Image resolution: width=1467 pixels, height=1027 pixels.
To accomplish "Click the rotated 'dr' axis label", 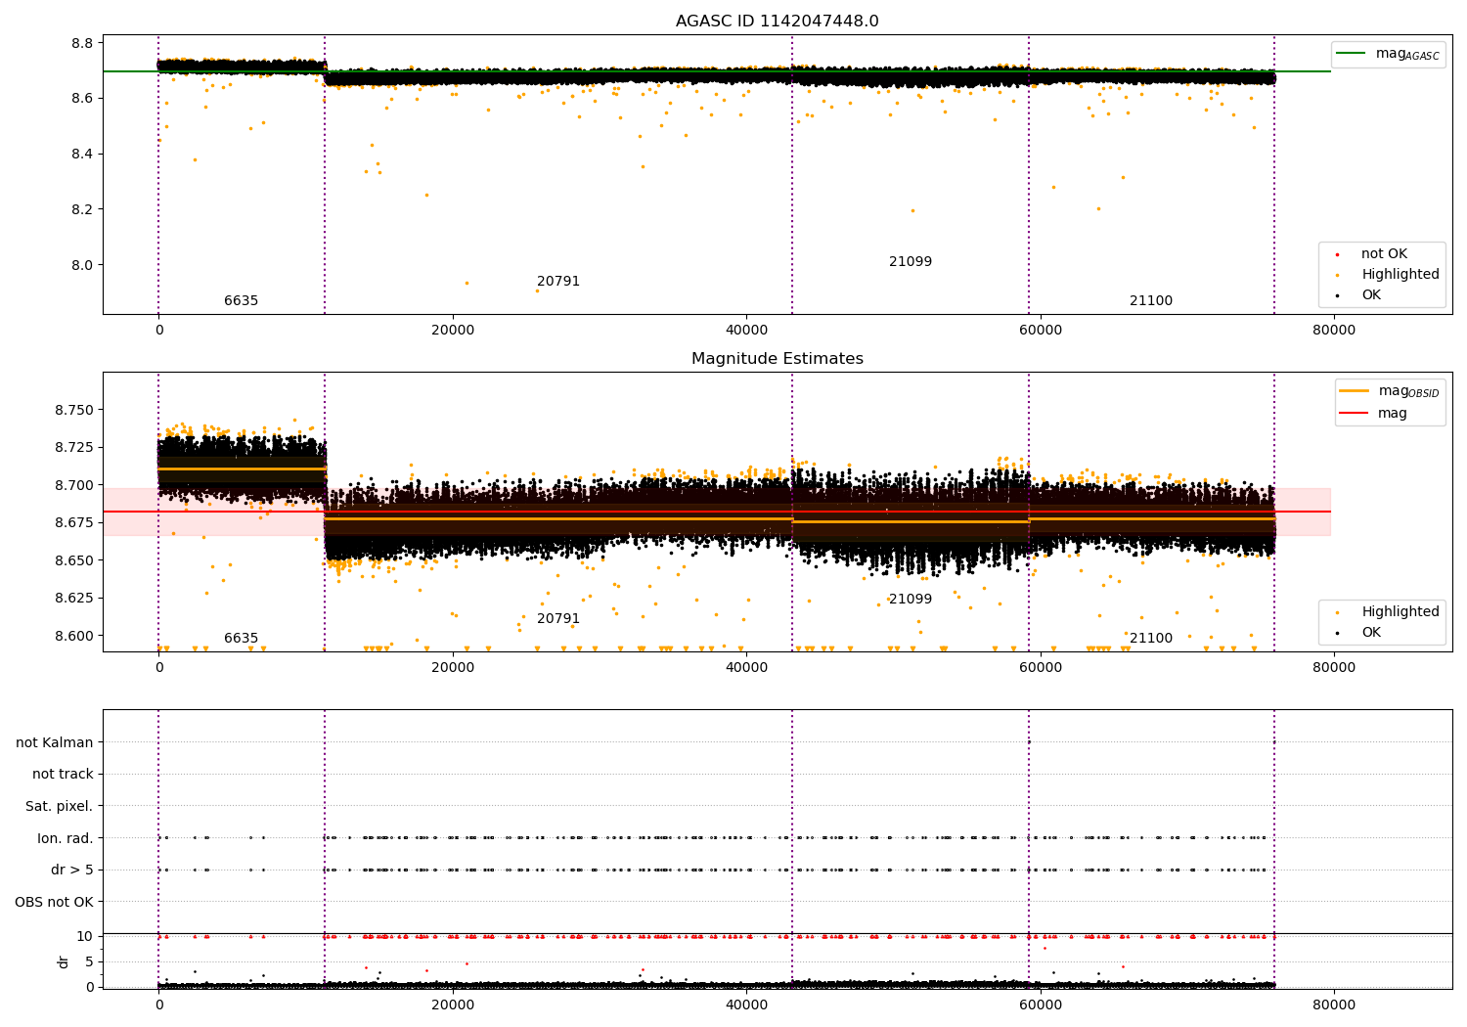I will (64, 961).
